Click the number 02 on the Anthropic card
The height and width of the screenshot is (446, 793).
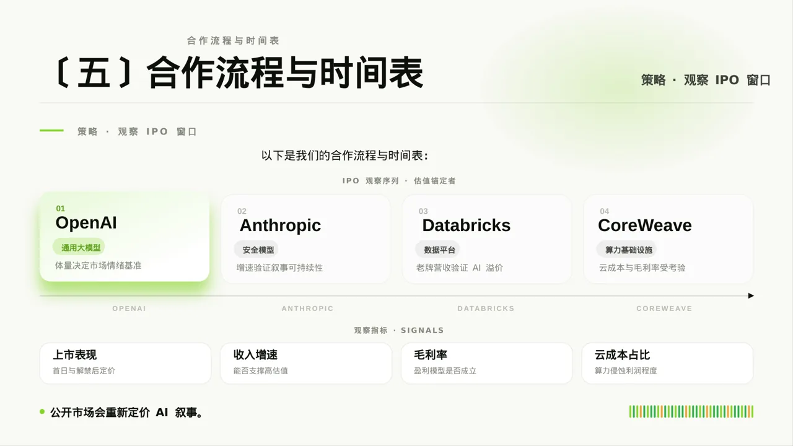pyautogui.click(x=242, y=211)
